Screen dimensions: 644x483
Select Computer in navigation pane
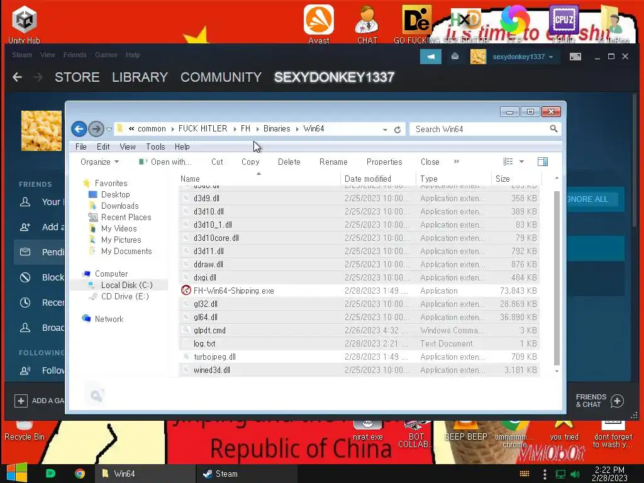111,274
